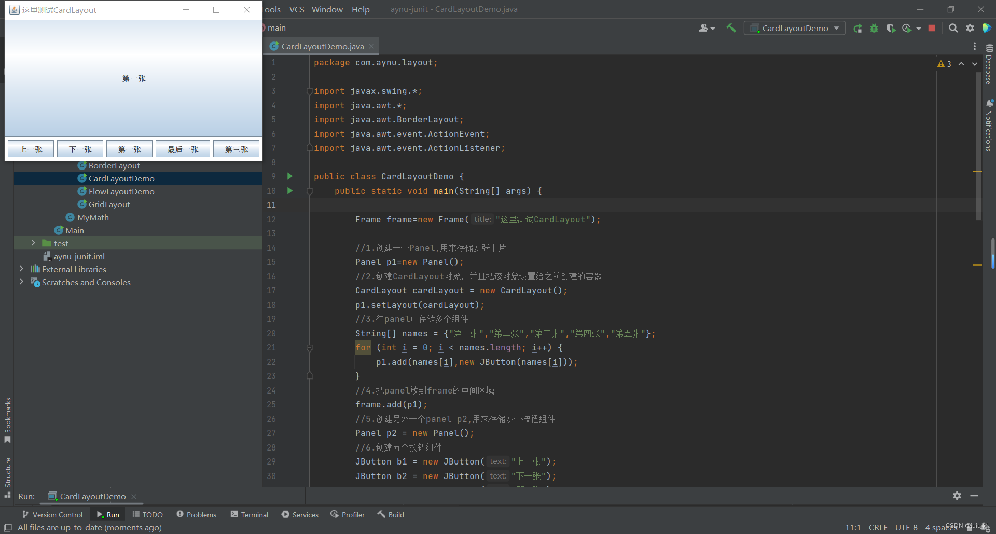Image resolution: width=996 pixels, height=534 pixels.
Task: Click the run gutter arrow beside main method
Action: click(x=290, y=191)
